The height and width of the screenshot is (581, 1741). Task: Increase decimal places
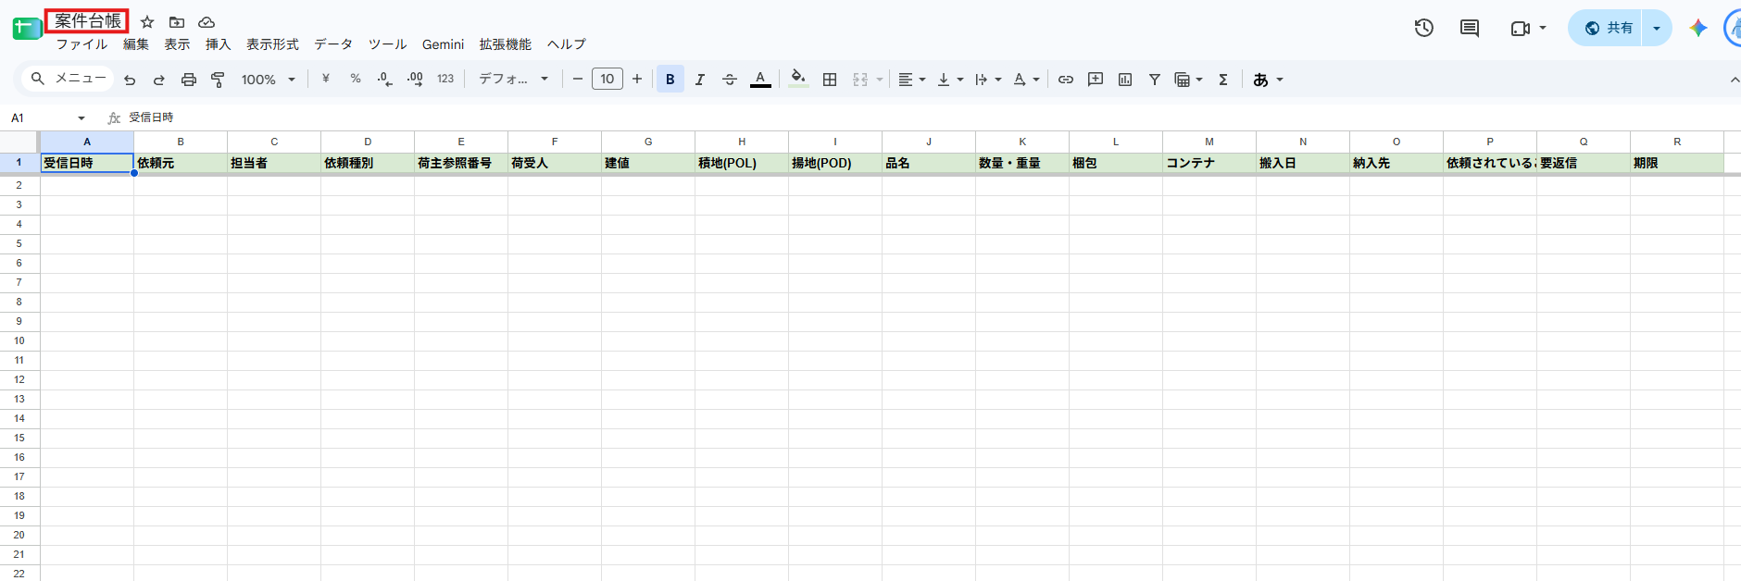pyautogui.click(x=415, y=80)
